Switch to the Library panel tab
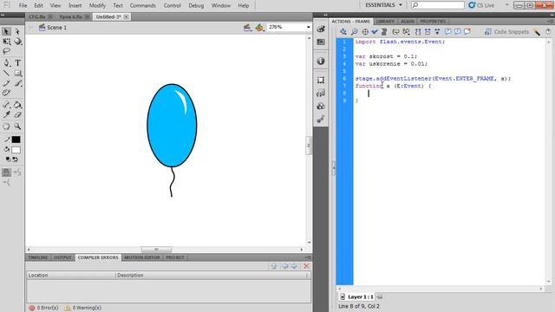The height and width of the screenshot is (312, 555). coord(385,21)
